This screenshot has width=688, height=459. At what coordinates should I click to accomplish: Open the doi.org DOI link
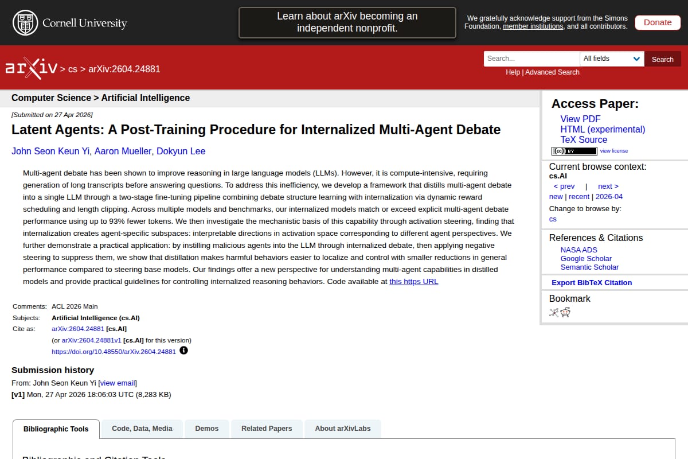click(114, 351)
